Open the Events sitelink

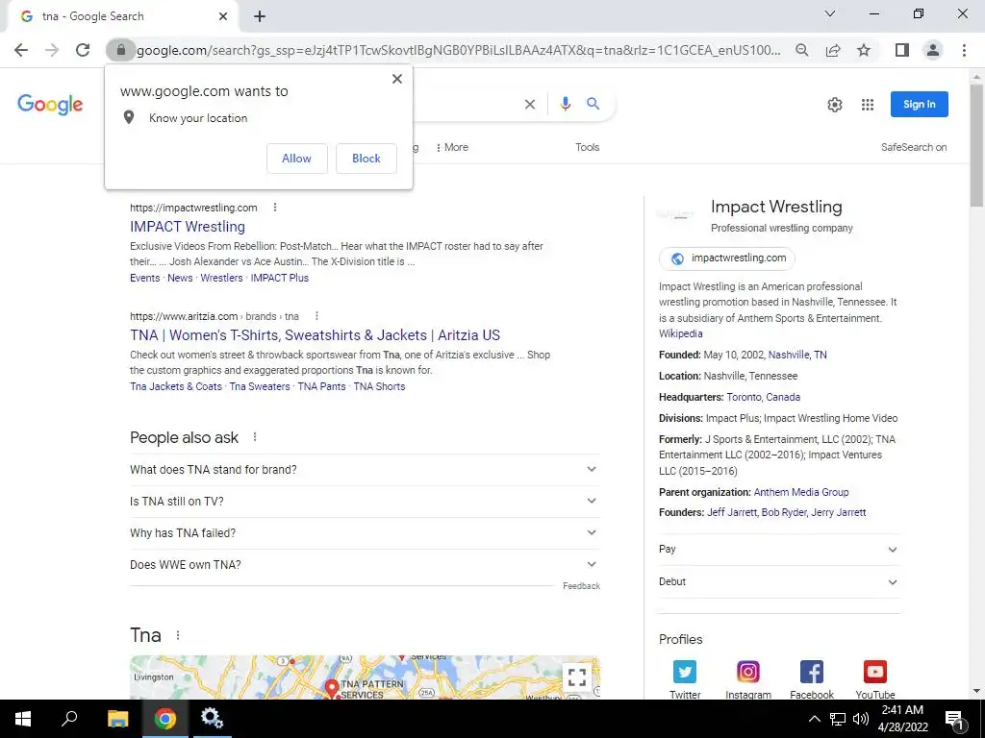coord(145,278)
